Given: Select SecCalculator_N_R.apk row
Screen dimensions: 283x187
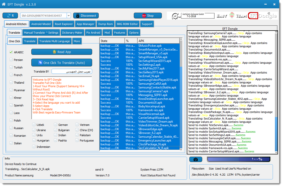Looking at the screenshot, I should (140, 148).
